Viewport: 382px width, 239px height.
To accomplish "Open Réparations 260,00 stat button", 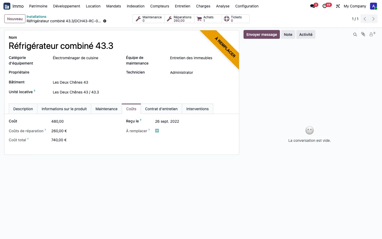I will 179,19.
